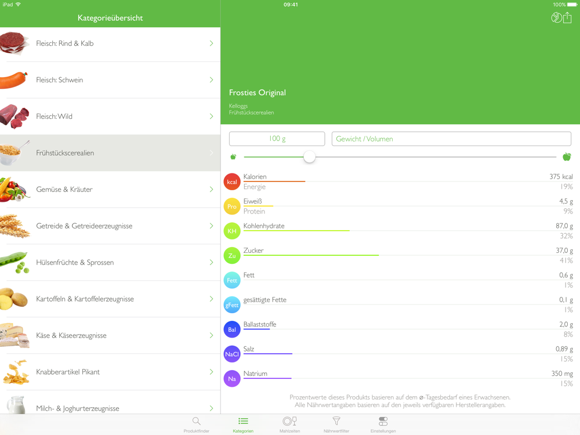Tap the cyan Fett icon
The height and width of the screenshot is (435, 580).
point(232,280)
